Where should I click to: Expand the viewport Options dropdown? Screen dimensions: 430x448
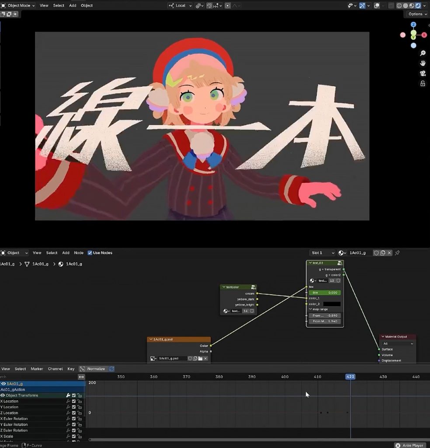click(x=417, y=14)
